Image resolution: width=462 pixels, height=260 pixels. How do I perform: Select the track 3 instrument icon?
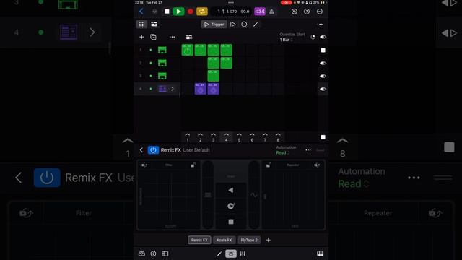[162, 76]
